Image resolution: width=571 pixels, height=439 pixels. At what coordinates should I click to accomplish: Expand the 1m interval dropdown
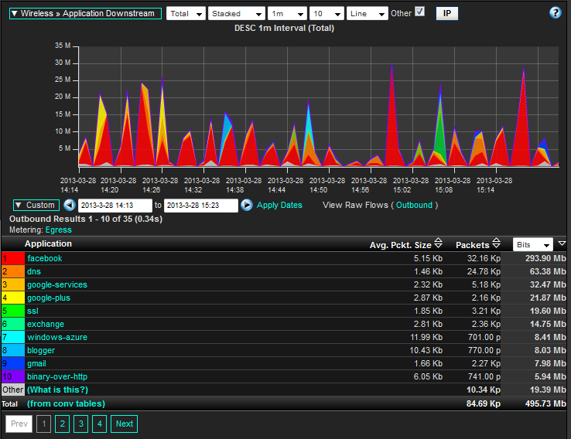(286, 14)
